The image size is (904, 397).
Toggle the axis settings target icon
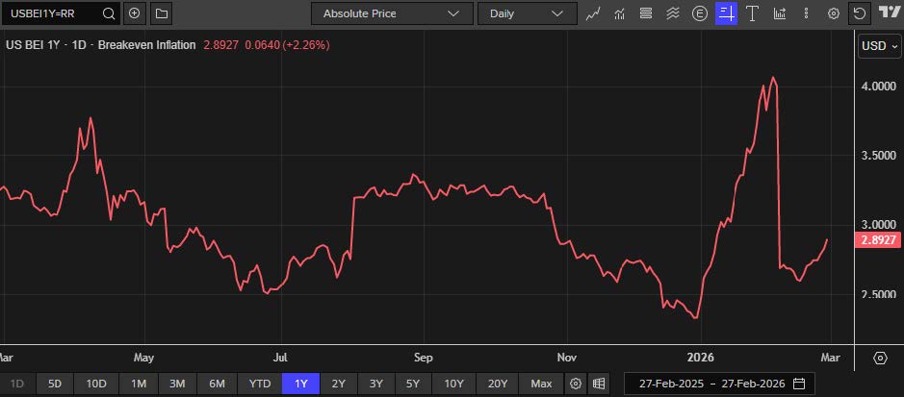tap(880, 358)
